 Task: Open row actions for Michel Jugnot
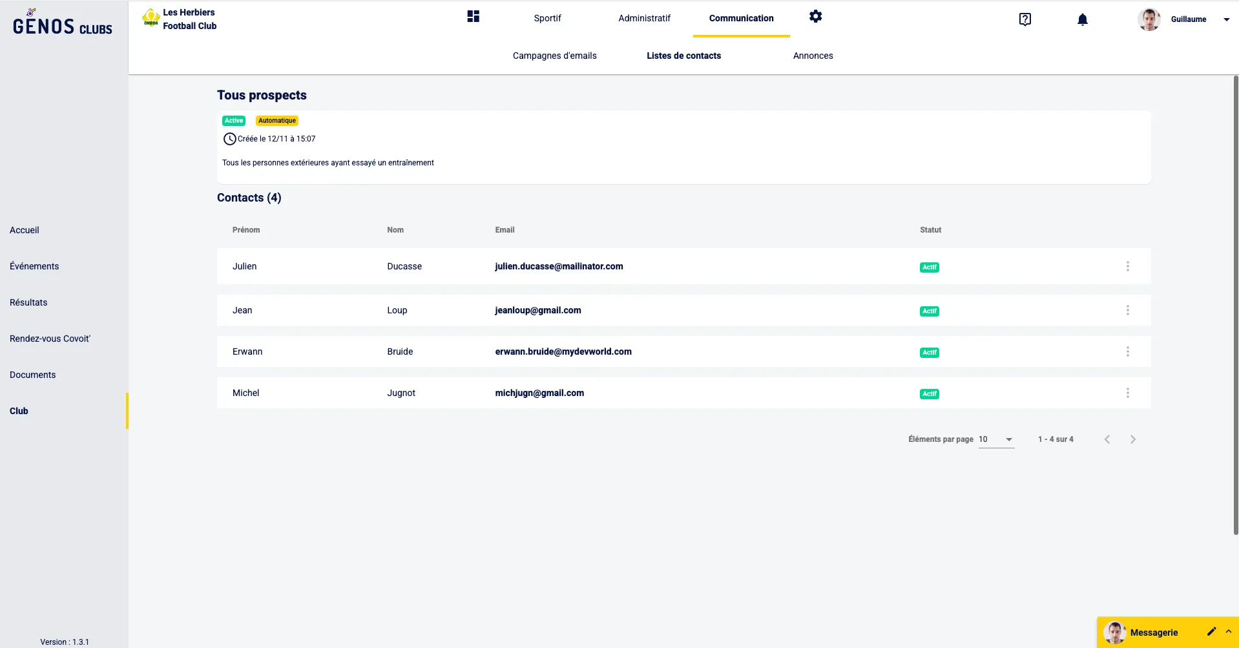click(x=1127, y=393)
